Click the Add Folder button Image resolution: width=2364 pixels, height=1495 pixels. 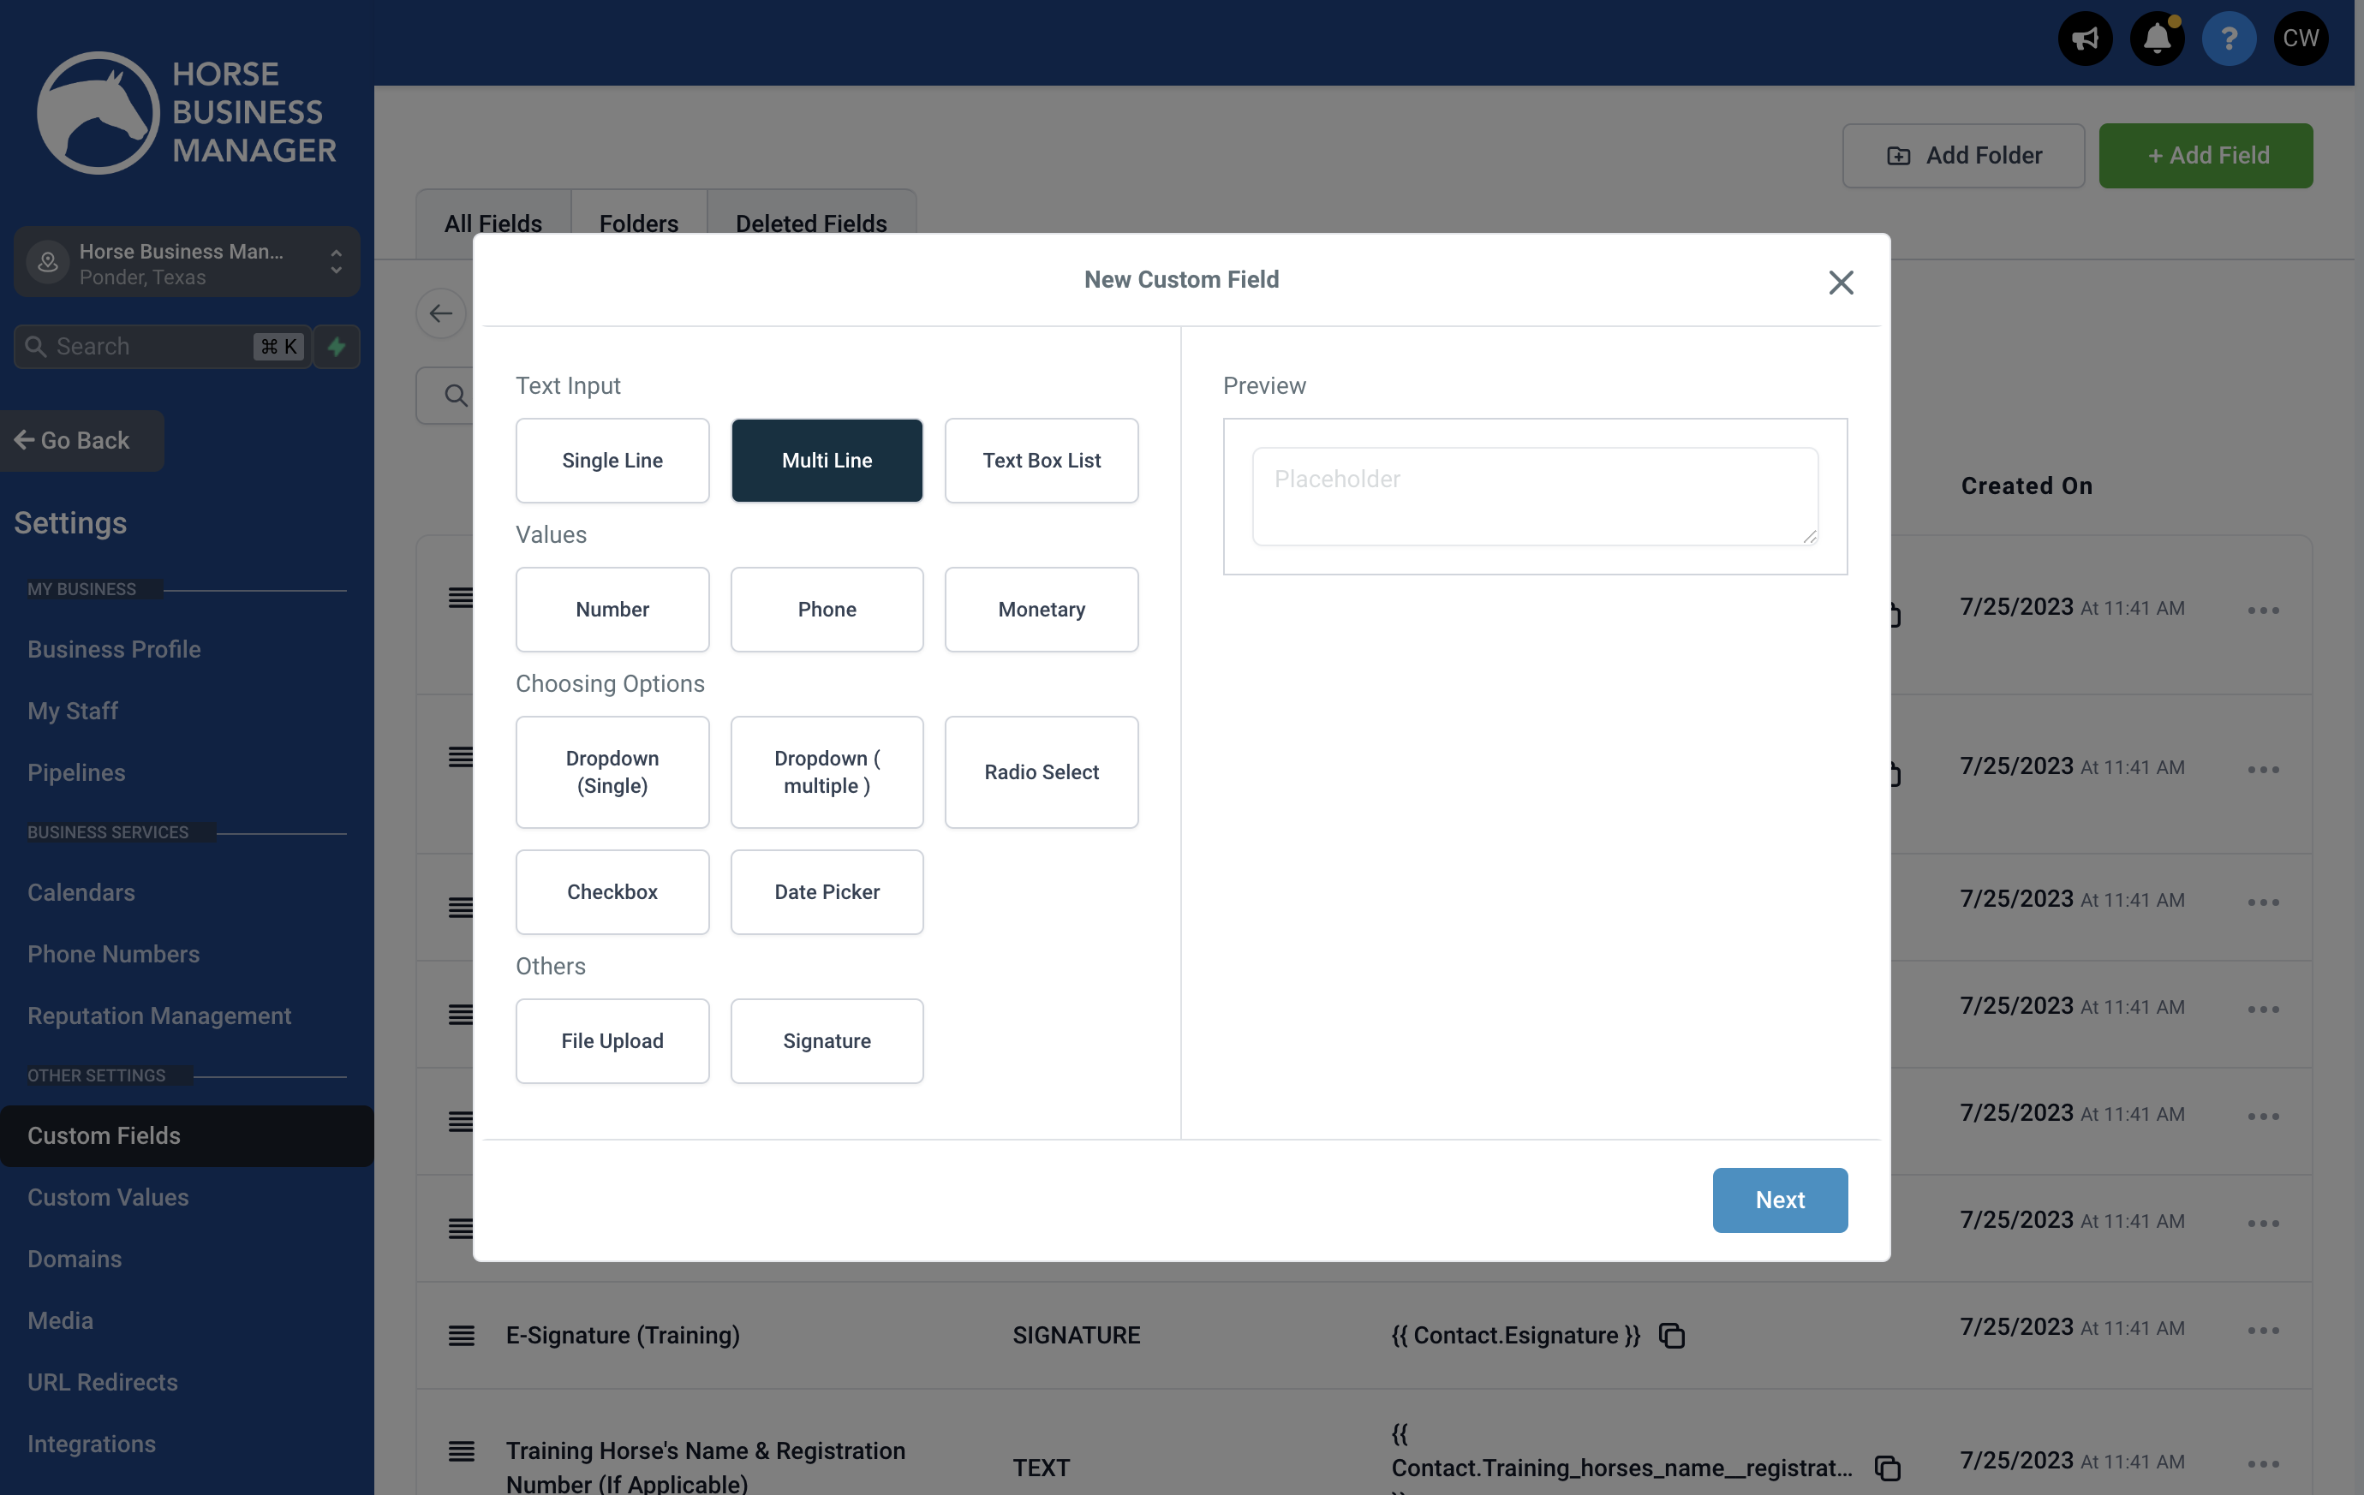1963,155
